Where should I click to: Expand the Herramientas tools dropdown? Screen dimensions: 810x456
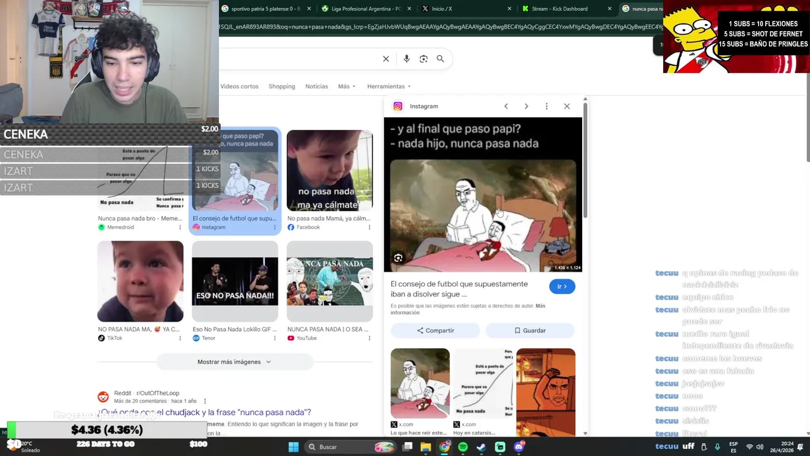coord(389,86)
